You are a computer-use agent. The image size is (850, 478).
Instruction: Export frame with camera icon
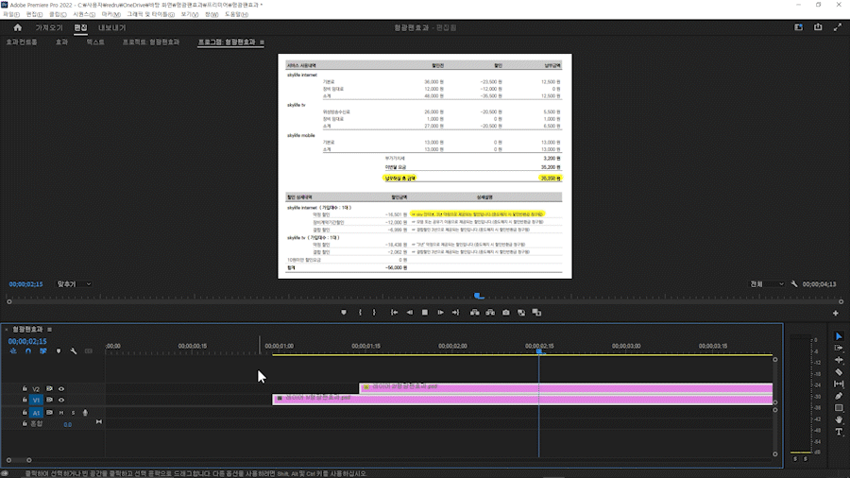point(506,313)
